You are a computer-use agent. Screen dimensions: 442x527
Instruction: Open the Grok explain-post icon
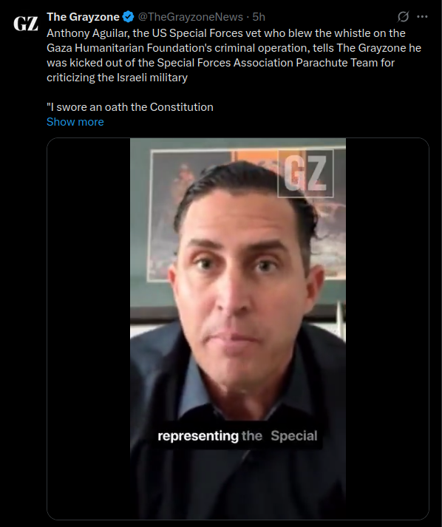(x=403, y=16)
